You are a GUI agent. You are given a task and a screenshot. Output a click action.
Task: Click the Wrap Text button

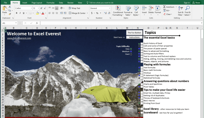click(x=74, y=8)
